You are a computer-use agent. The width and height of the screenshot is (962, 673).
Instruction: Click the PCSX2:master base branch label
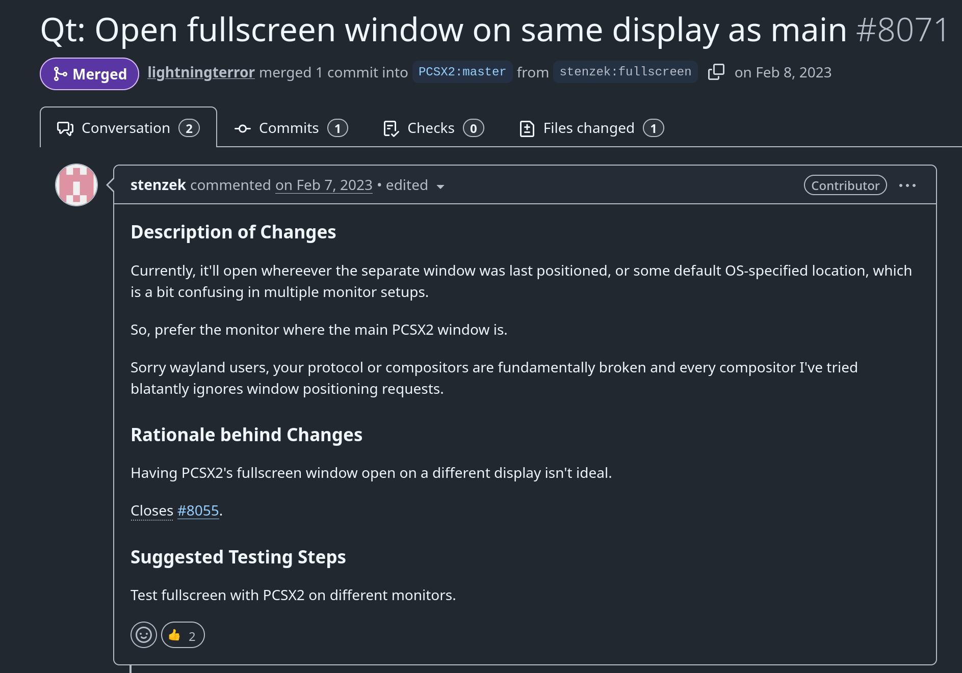[x=462, y=72]
